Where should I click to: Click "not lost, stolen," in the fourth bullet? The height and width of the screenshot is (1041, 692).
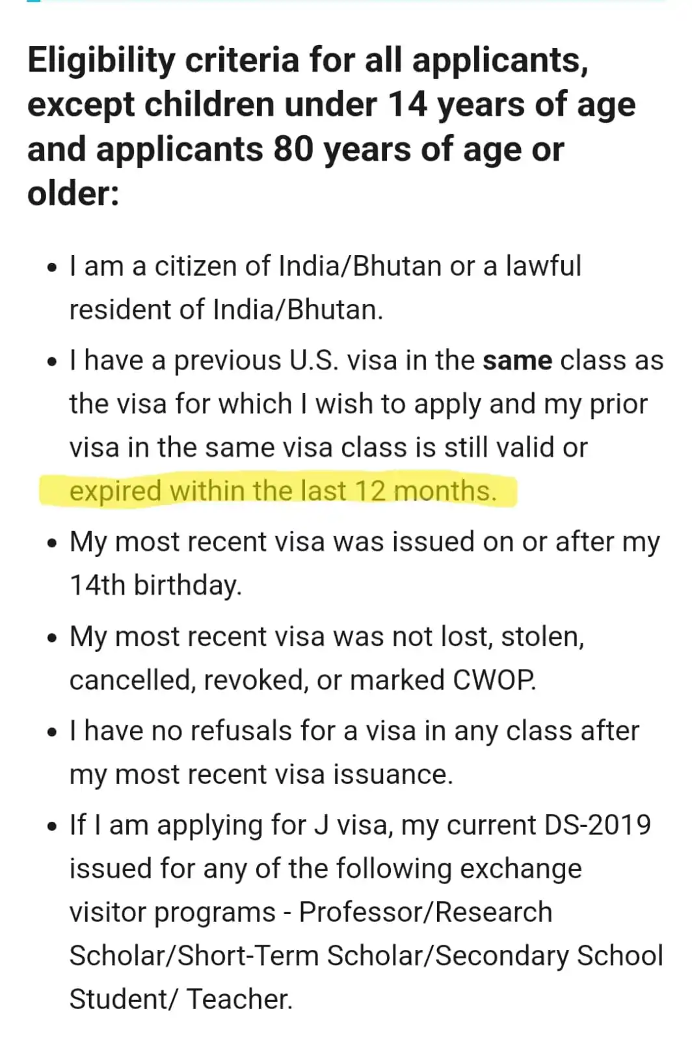pyautogui.click(x=488, y=636)
